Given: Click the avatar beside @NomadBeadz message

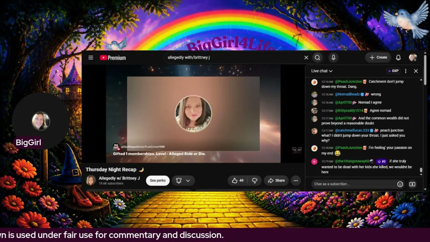Looking at the screenshot, I should click(314, 94).
